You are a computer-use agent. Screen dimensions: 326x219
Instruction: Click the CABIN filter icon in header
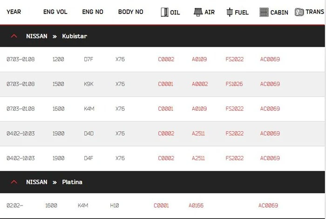point(264,12)
